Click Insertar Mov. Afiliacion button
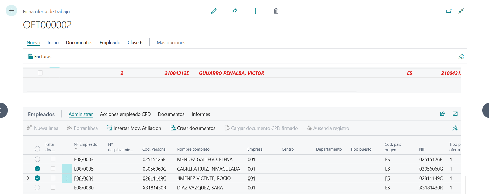Image resolution: width=489 pixels, height=194 pixels. [x=134, y=128]
